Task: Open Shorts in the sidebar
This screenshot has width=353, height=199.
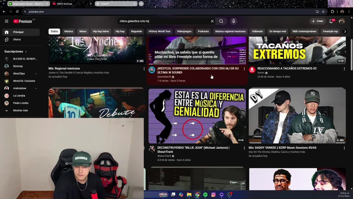Action: pyautogui.click(x=21, y=40)
